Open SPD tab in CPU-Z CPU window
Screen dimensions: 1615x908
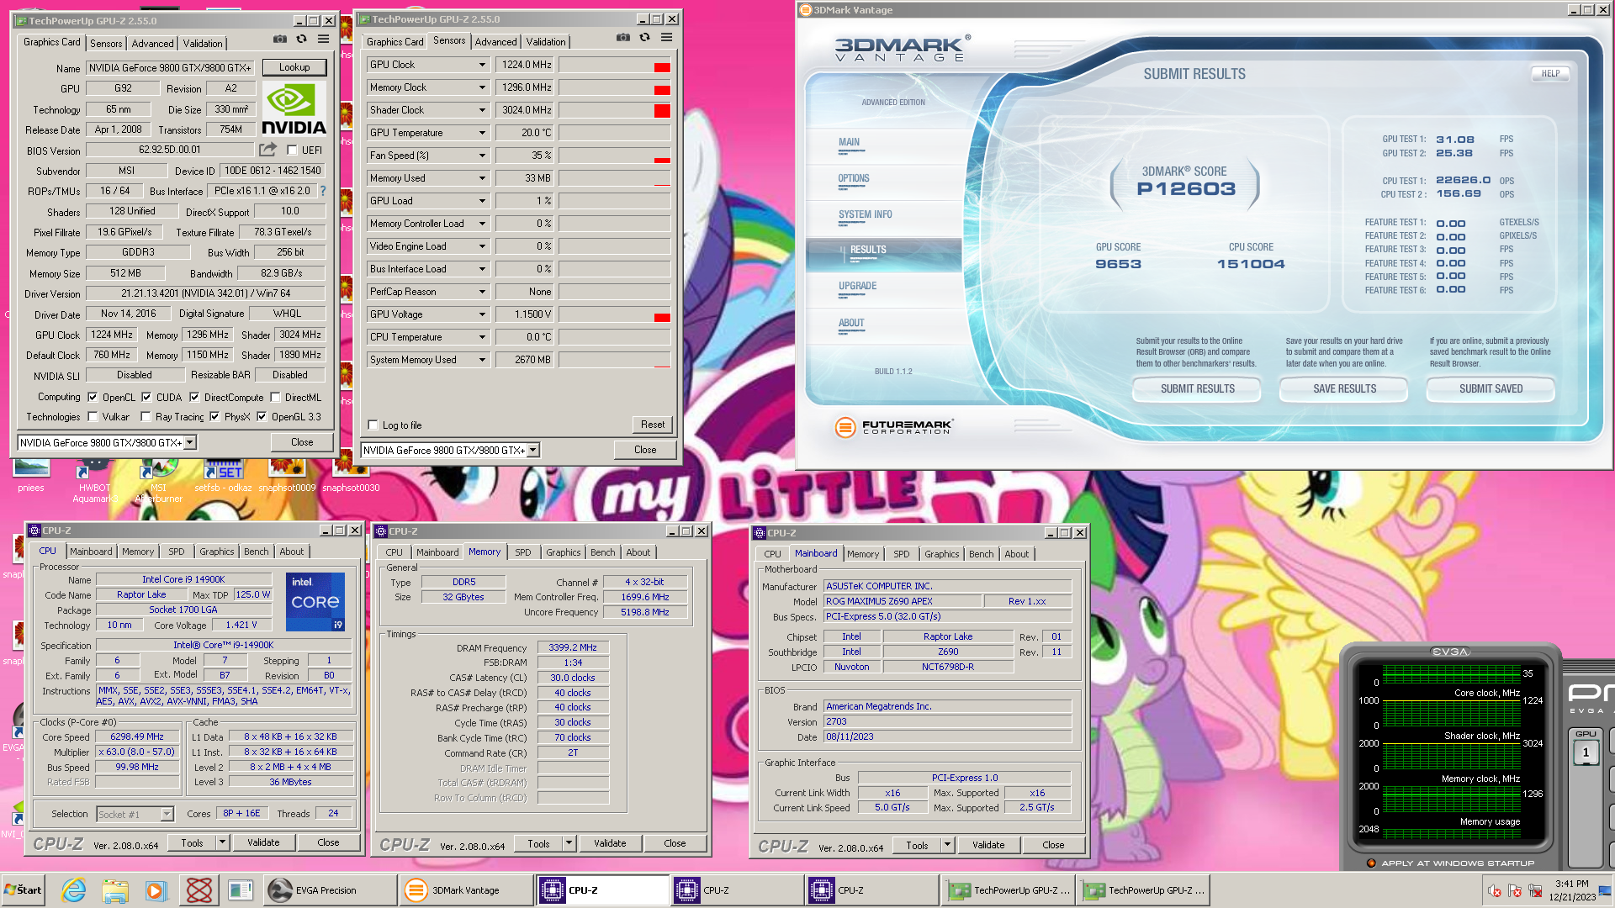(176, 552)
